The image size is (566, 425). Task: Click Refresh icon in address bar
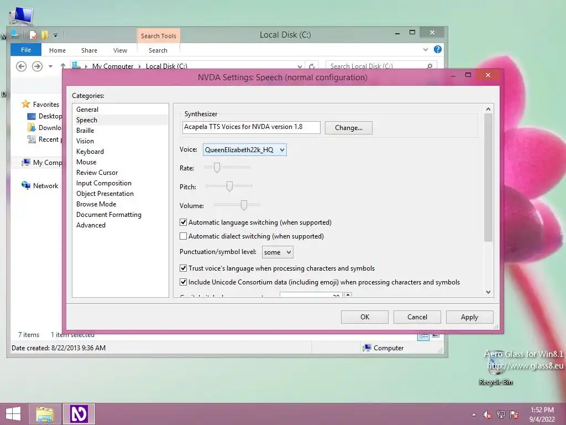pyautogui.click(x=312, y=66)
